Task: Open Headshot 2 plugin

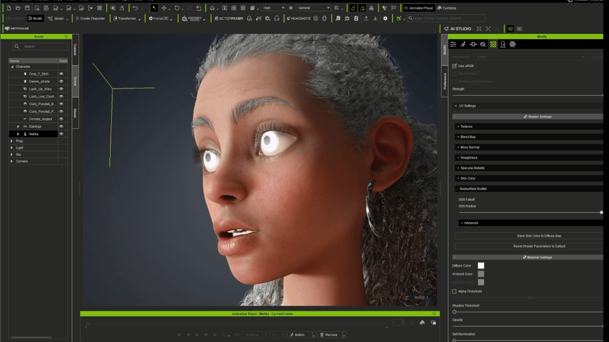Action: (x=299, y=18)
